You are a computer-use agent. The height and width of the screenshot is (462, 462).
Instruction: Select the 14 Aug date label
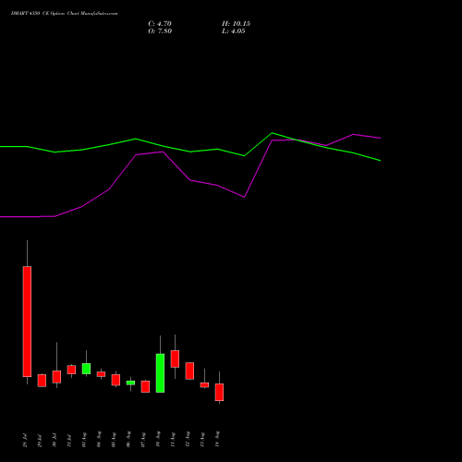[x=217, y=440]
